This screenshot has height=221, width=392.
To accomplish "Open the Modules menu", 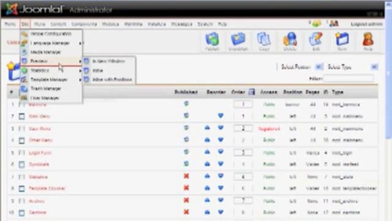I will (x=110, y=24).
